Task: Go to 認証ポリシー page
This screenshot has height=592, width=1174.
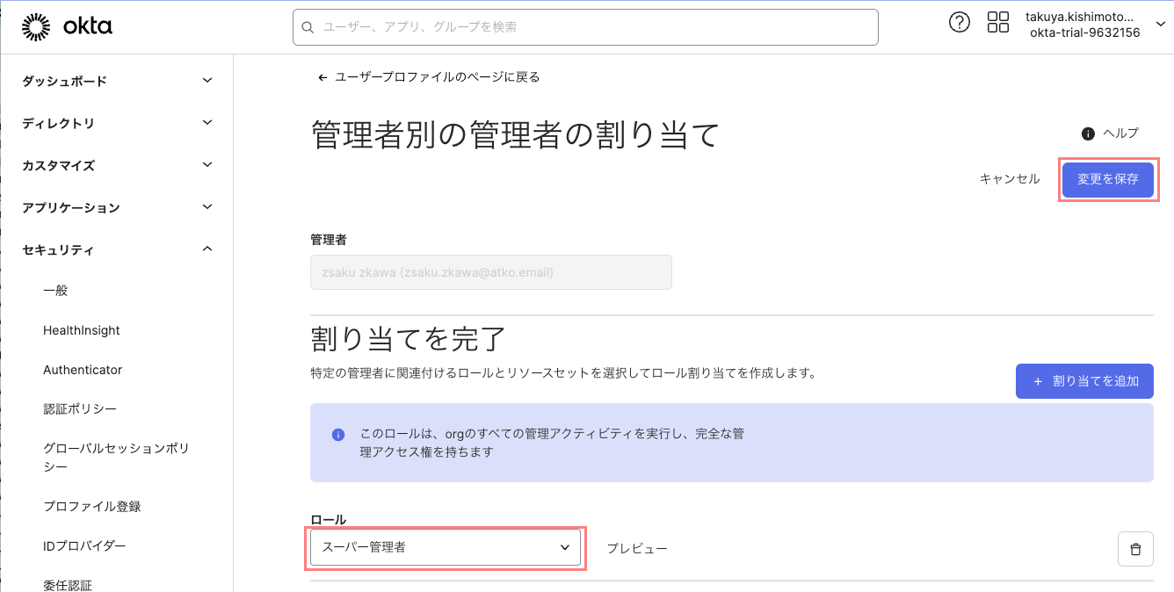Action: coord(80,409)
